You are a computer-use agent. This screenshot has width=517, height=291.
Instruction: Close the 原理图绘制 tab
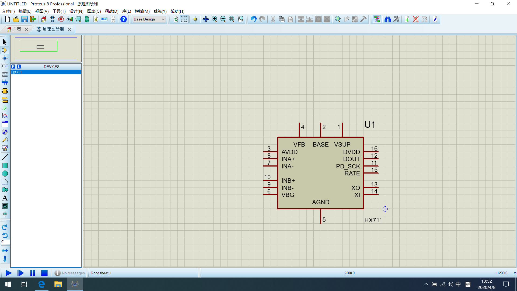[x=69, y=29]
